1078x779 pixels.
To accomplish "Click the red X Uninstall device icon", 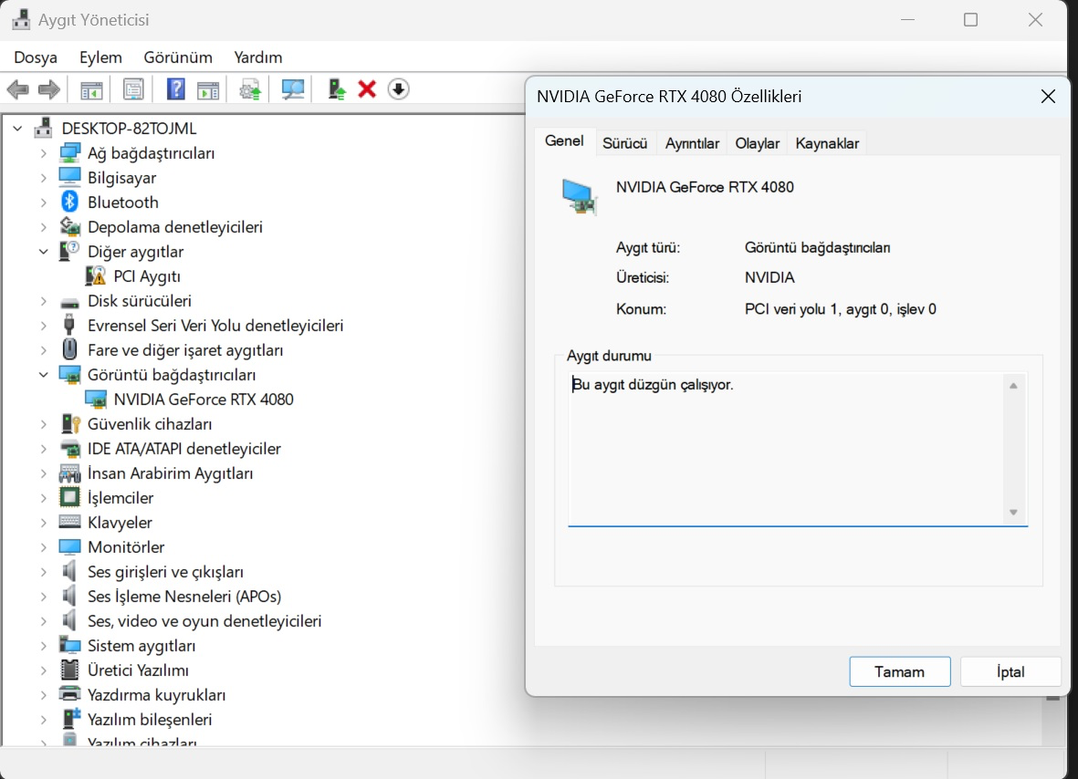I will click(x=367, y=89).
